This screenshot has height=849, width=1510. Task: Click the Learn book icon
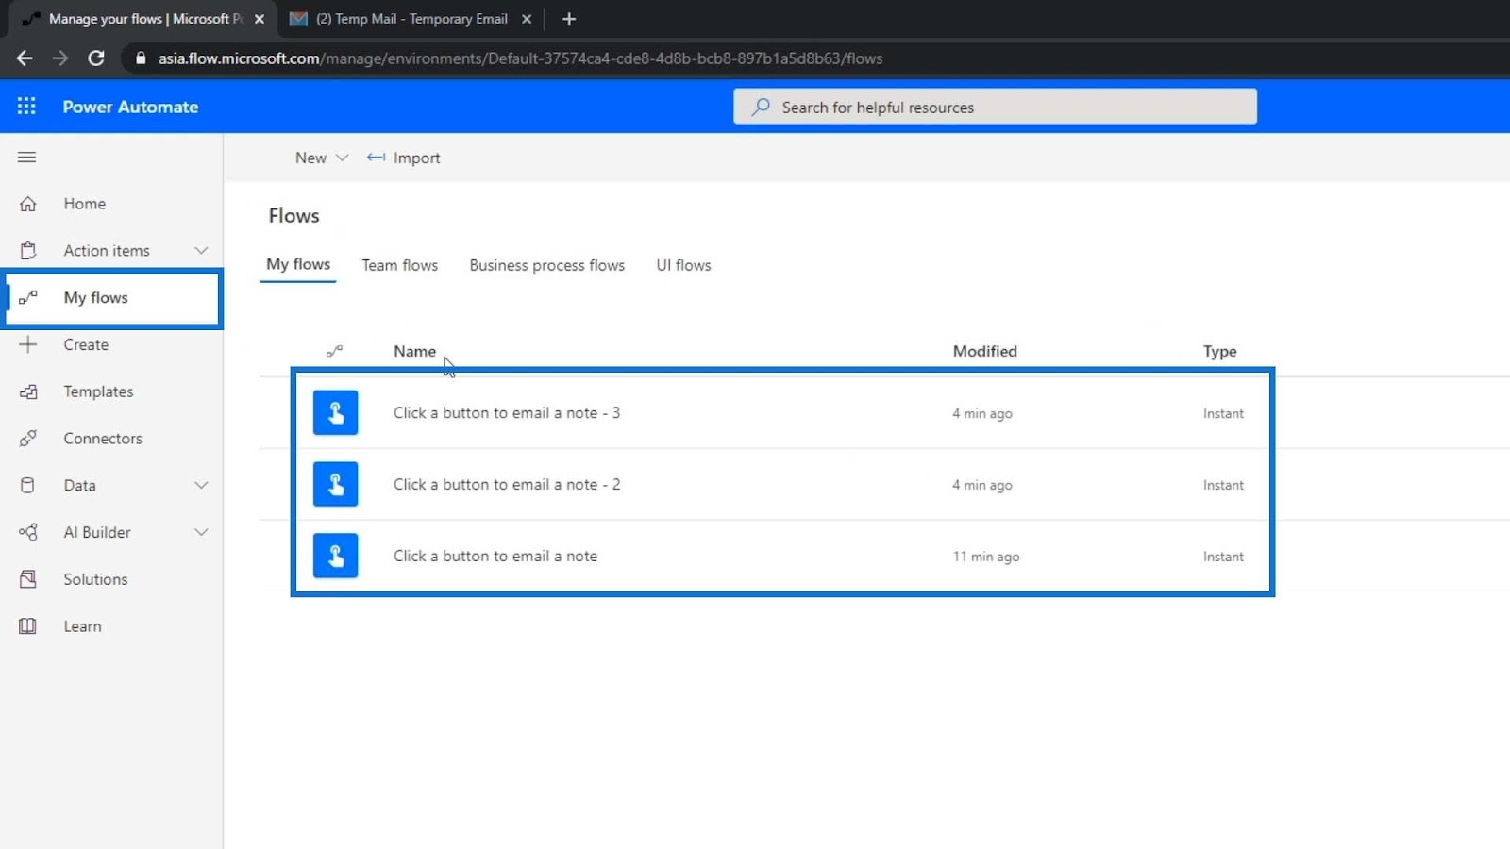(28, 626)
